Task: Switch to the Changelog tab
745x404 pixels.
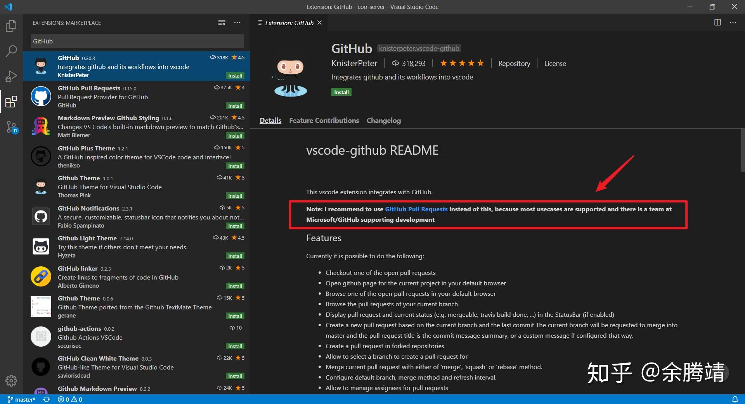Action: click(x=383, y=121)
